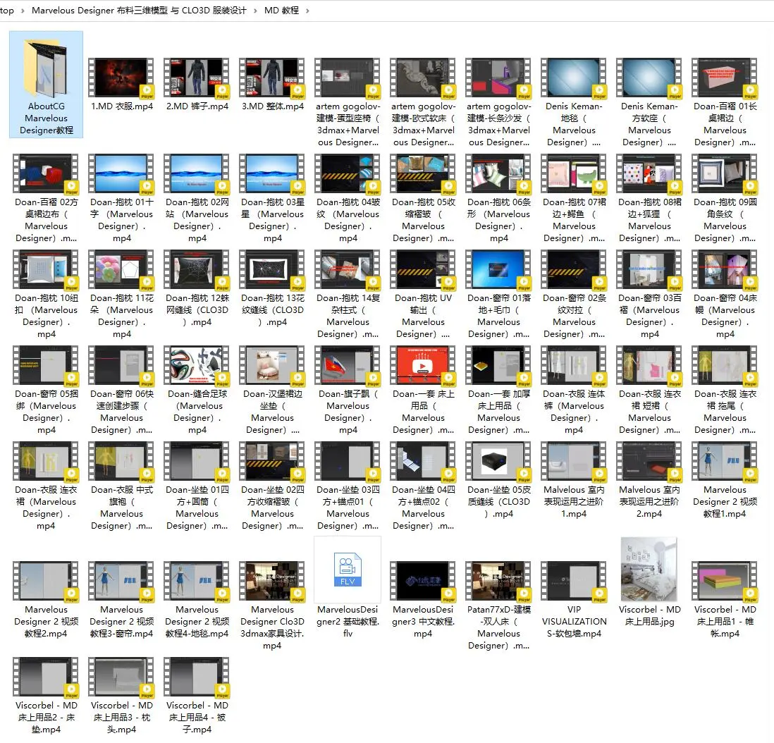
Task: Select Doan-缝合足球 video icon
Action: click(197, 365)
